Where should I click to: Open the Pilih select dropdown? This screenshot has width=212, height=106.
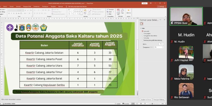[x=110, y=14]
